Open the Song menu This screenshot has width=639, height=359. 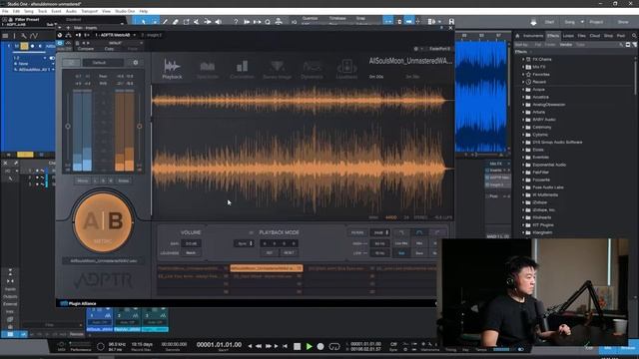coord(29,11)
